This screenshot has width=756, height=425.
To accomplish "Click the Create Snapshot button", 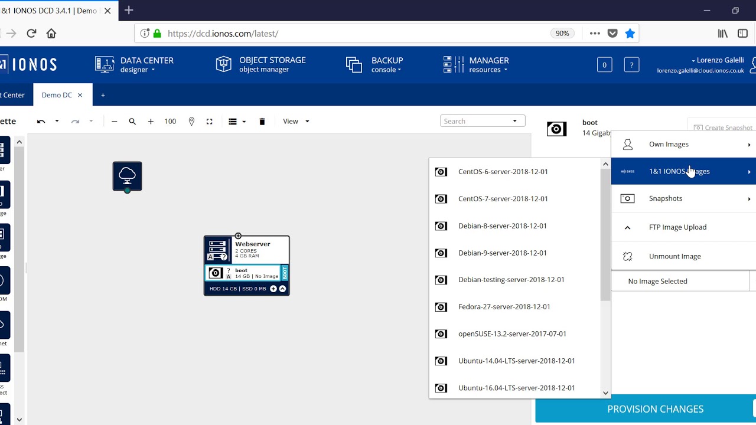I will tap(722, 127).
